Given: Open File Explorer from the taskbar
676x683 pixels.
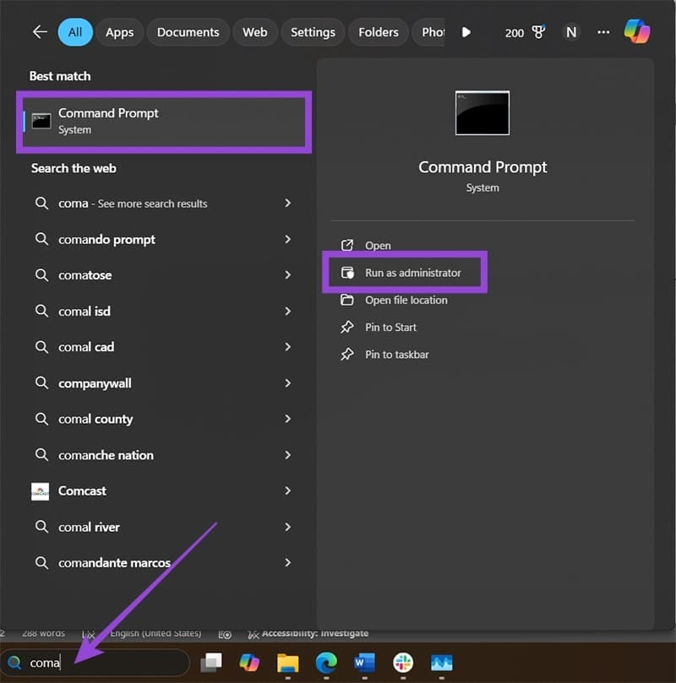Looking at the screenshot, I should click(287, 663).
